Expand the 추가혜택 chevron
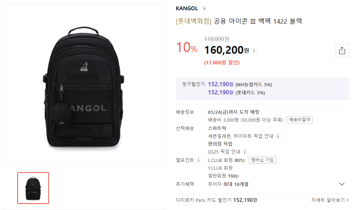The width and height of the screenshot is (355, 210). pyautogui.click(x=342, y=184)
